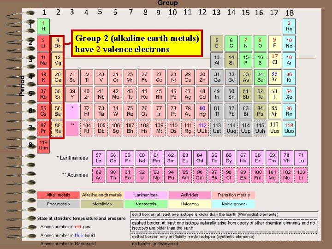Select the Helium (He) element cell
The width and height of the screenshot is (332, 249).
289,26
